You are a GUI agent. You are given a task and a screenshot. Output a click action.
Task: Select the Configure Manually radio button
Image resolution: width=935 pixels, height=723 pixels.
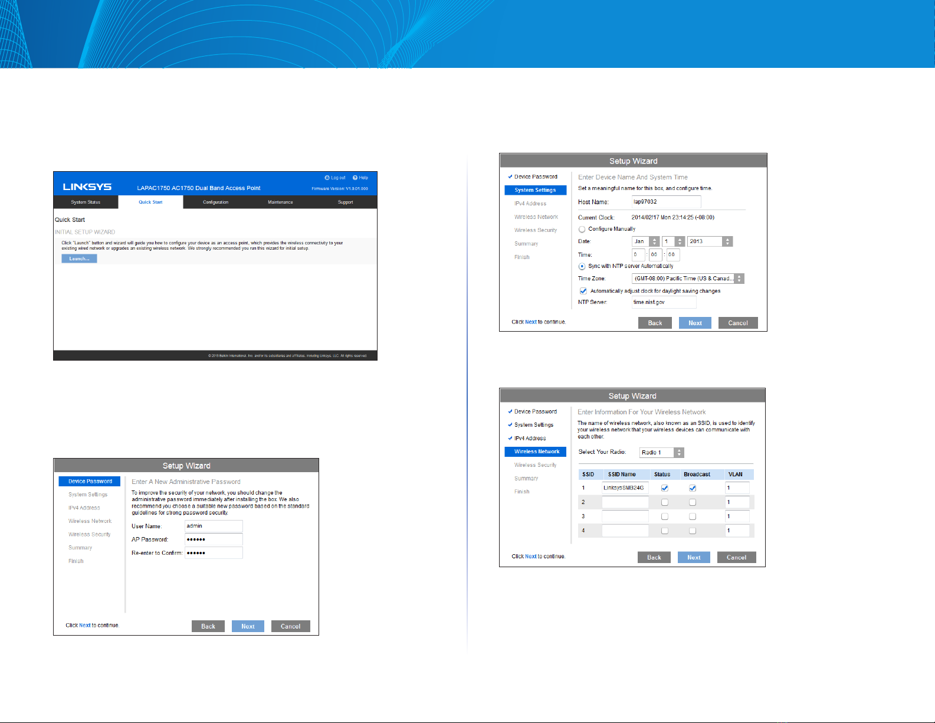pos(582,229)
